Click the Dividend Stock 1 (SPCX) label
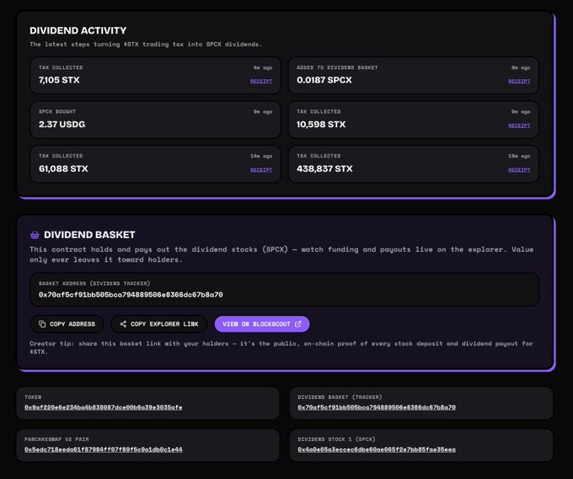 click(x=336, y=439)
